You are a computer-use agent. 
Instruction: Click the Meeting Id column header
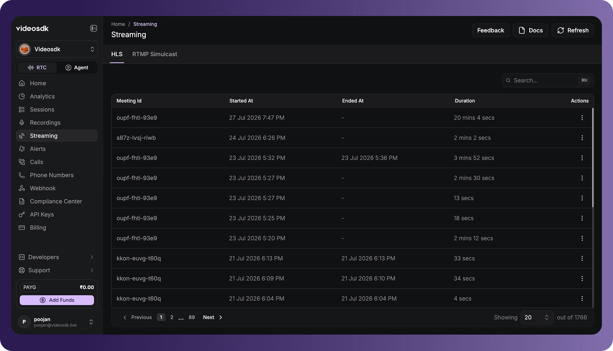(129, 101)
